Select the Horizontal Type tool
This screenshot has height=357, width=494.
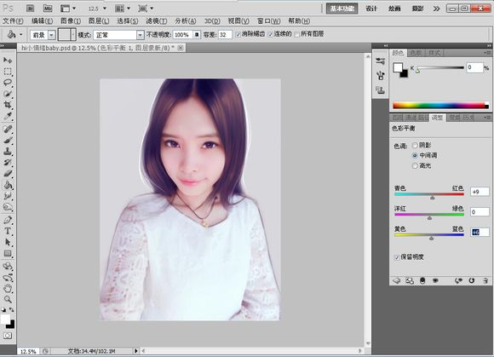pos(8,231)
